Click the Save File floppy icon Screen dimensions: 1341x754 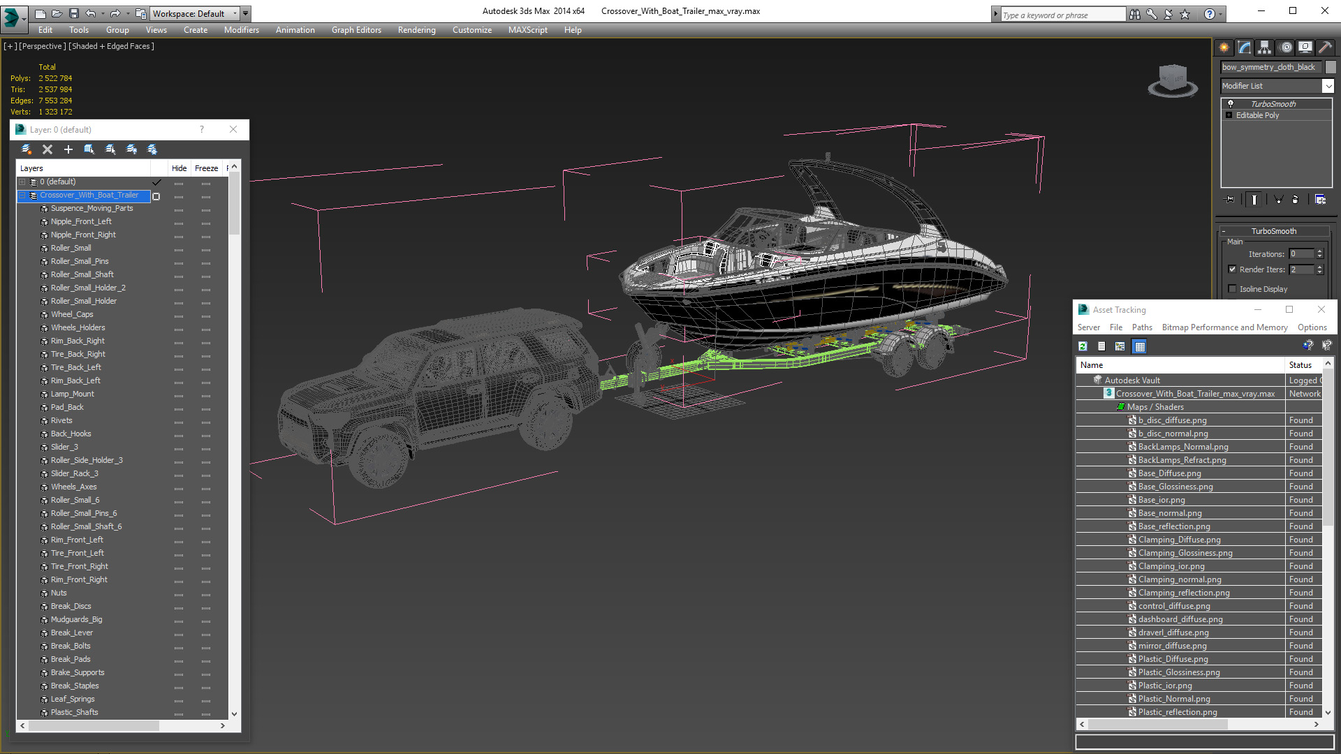pos(74,13)
